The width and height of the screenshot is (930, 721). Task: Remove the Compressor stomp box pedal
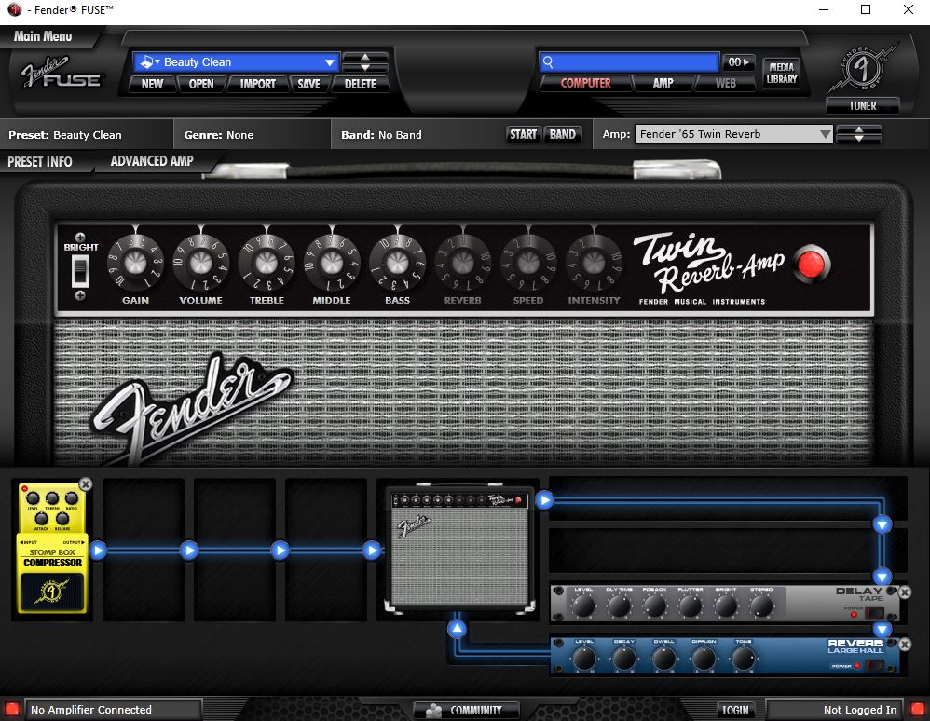pos(86,484)
